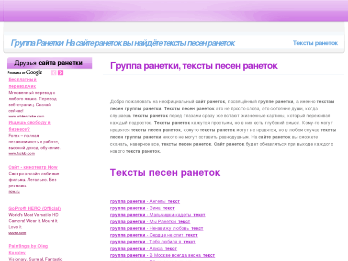Visit www.fxclub.com ad URL

pos(22,153)
